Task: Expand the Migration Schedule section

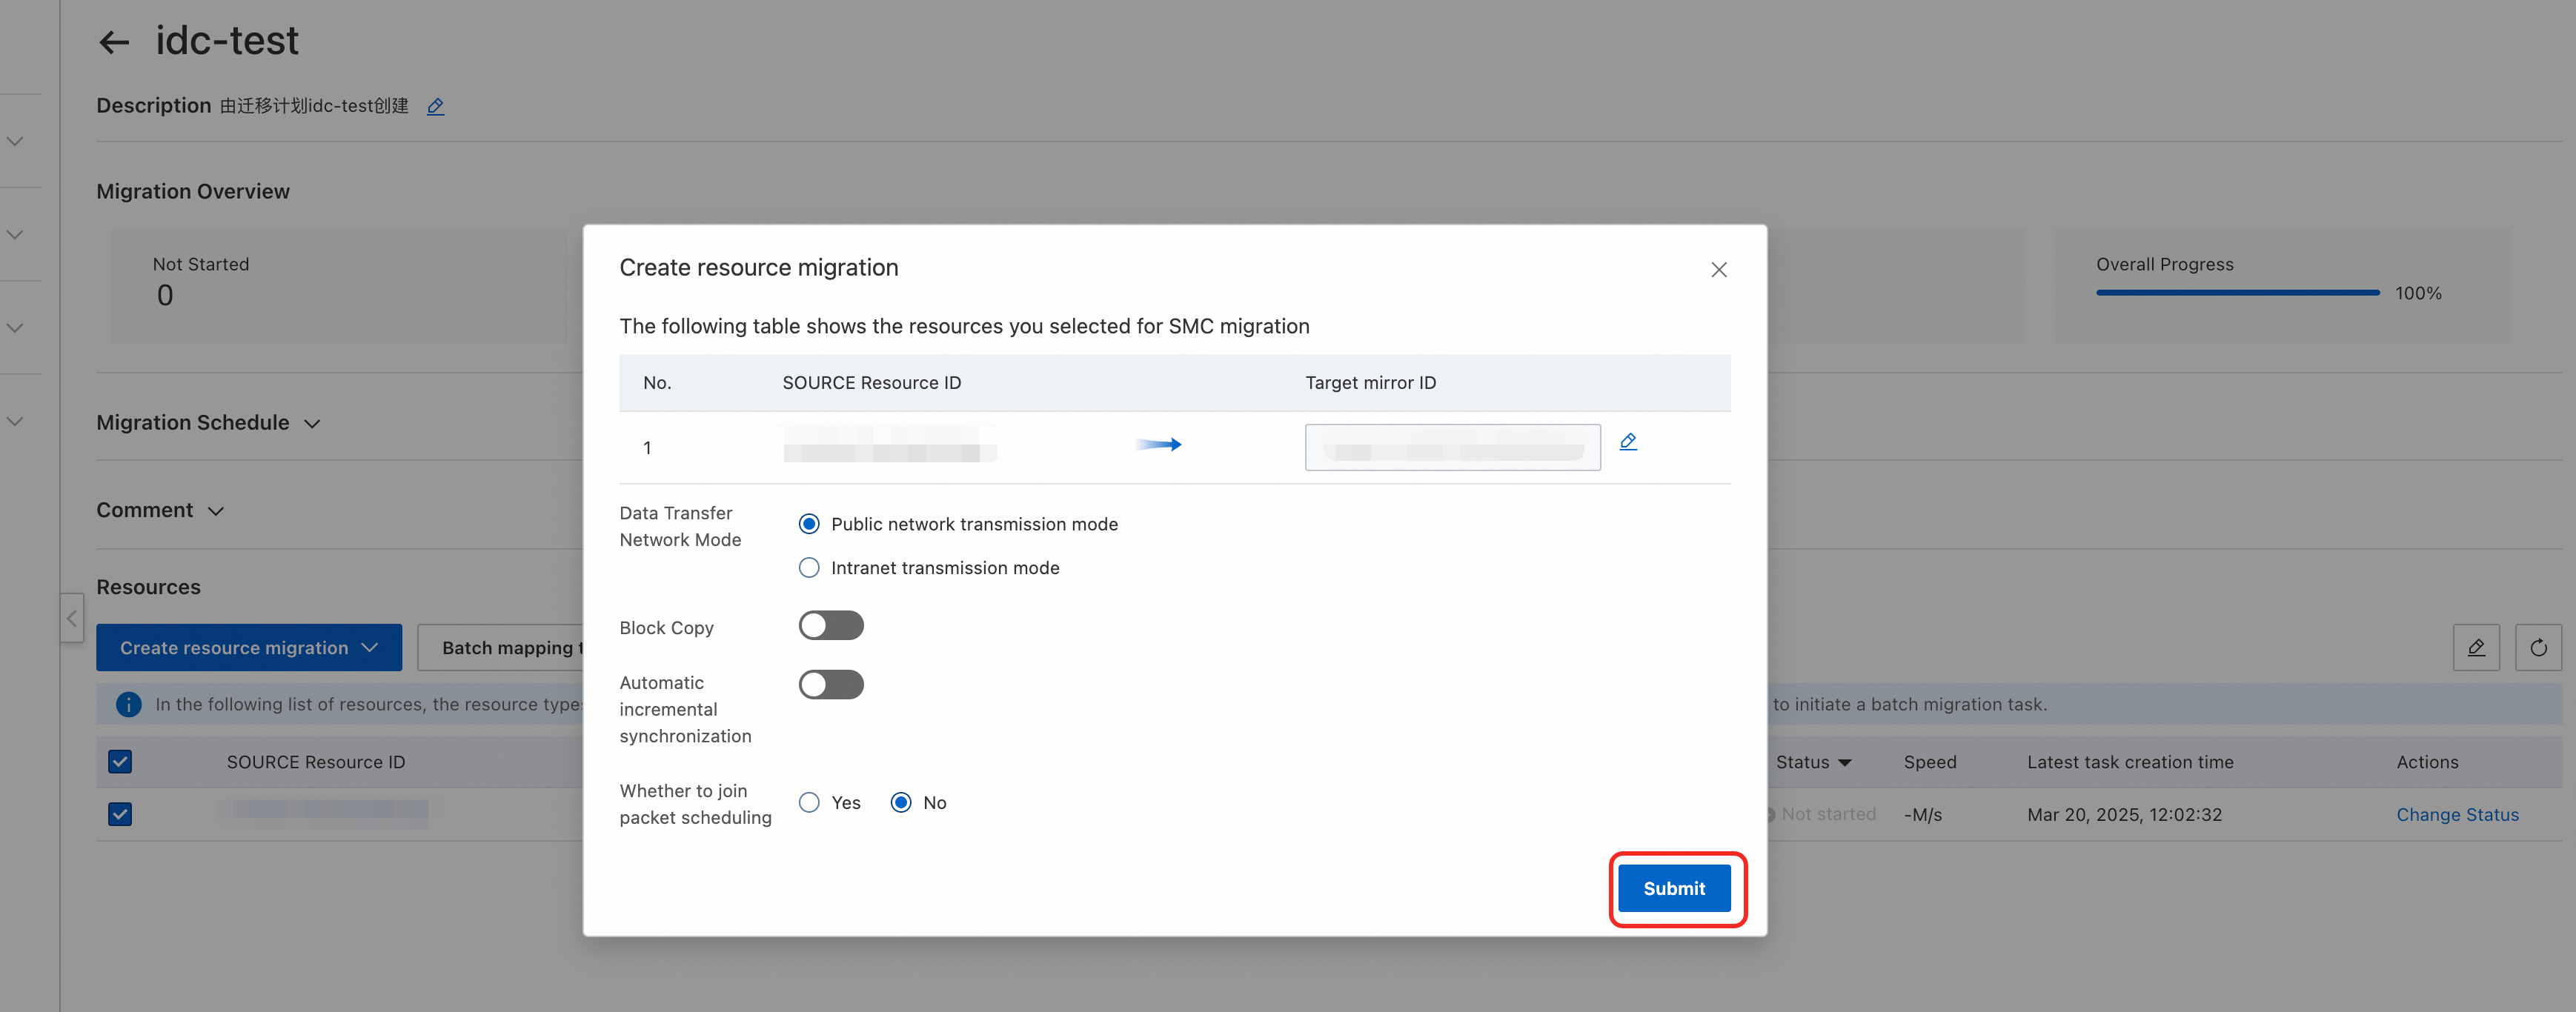Action: click(312, 423)
